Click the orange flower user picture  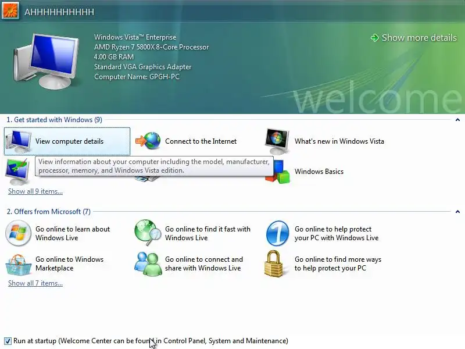(10, 10)
